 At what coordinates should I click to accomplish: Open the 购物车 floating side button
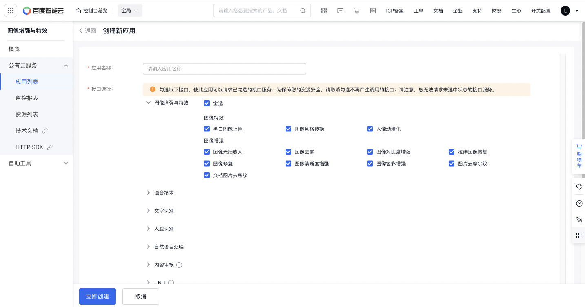pos(579,157)
